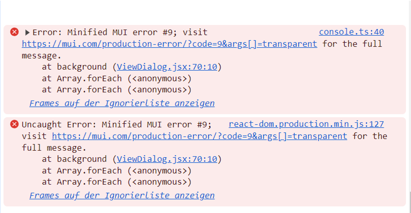The height and width of the screenshot is (213, 411).
Task: Click the 'at background' text in the Uncaught Error
Action: pos(74,159)
